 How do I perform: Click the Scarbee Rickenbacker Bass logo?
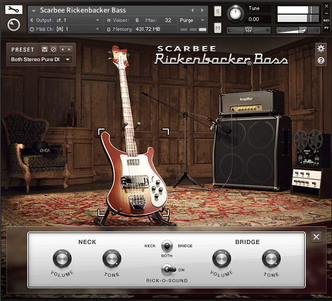[221, 56]
